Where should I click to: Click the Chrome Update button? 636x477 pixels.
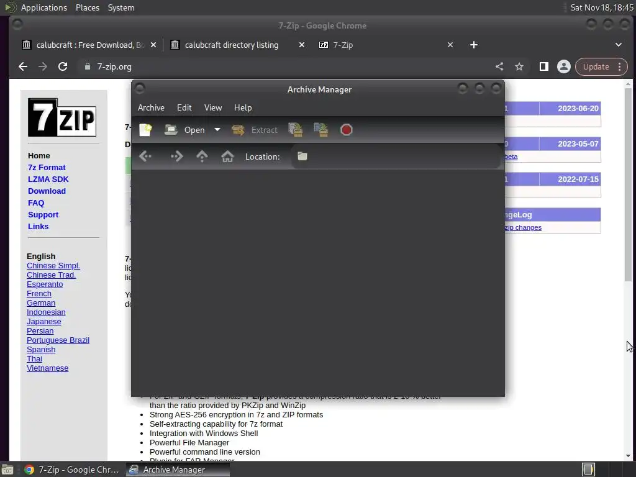click(x=596, y=66)
